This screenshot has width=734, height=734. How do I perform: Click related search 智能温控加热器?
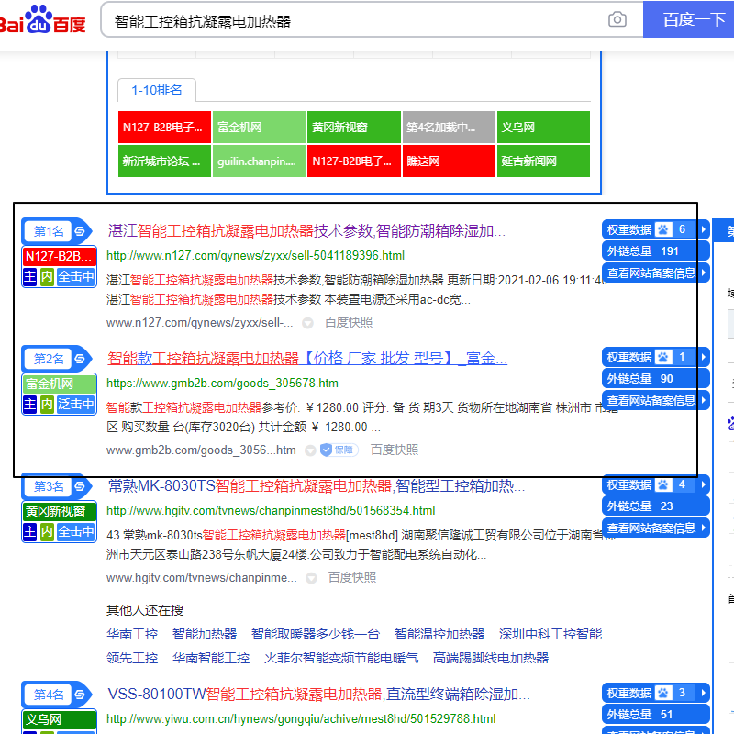pos(439,634)
